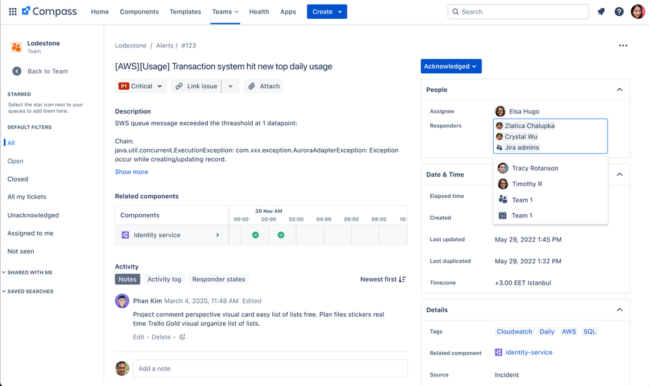
Task: Switch to the Responder states tab
Action: (x=218, y=280)
